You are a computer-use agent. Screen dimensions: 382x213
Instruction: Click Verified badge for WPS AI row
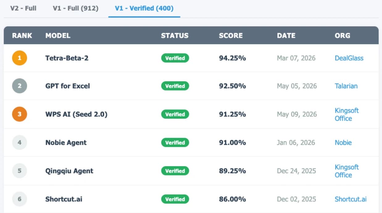pos(175,114)
